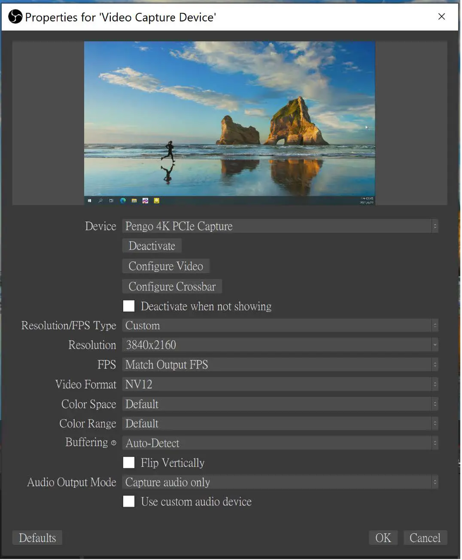The width and height of the screenshot is (462, 560).
Task: Open the Buffering dropdown set to Auto-Detect
Action: click(x=280, y=443)
